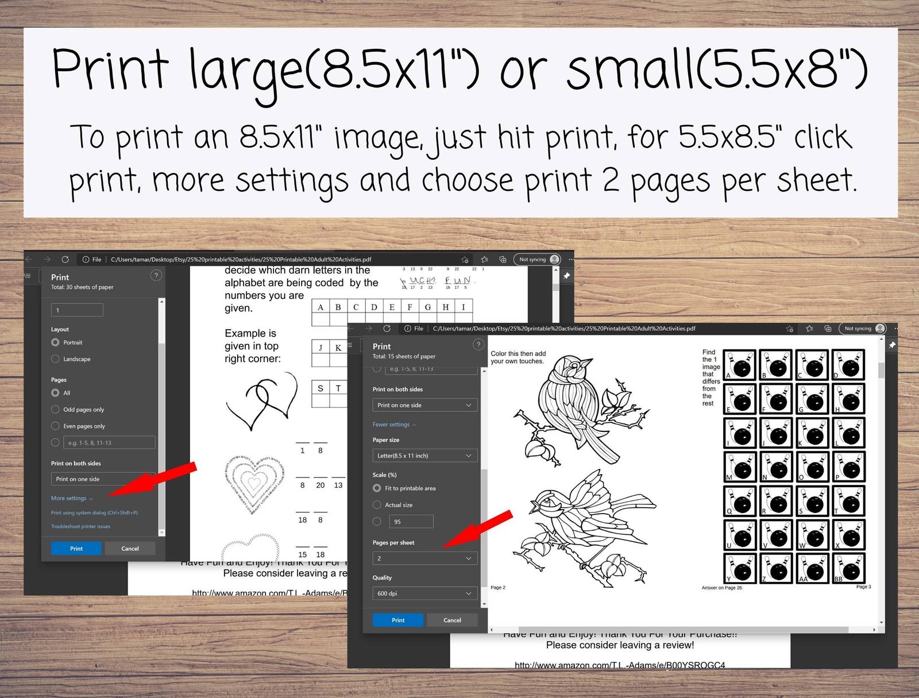Click Cancel in the right print dialog
919x698 pixels.
click(x=452, y=620)
